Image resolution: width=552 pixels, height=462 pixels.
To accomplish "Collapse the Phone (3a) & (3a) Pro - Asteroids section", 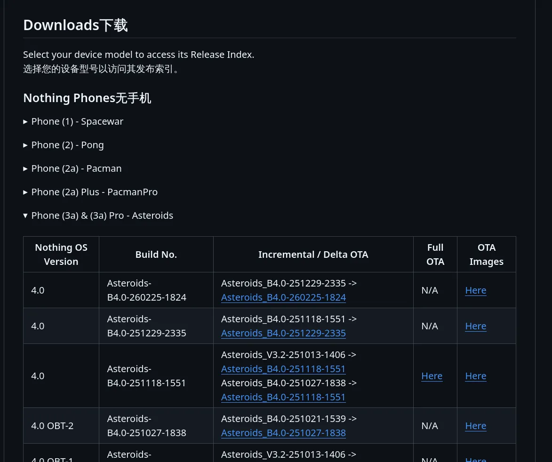I will point(102,215).
